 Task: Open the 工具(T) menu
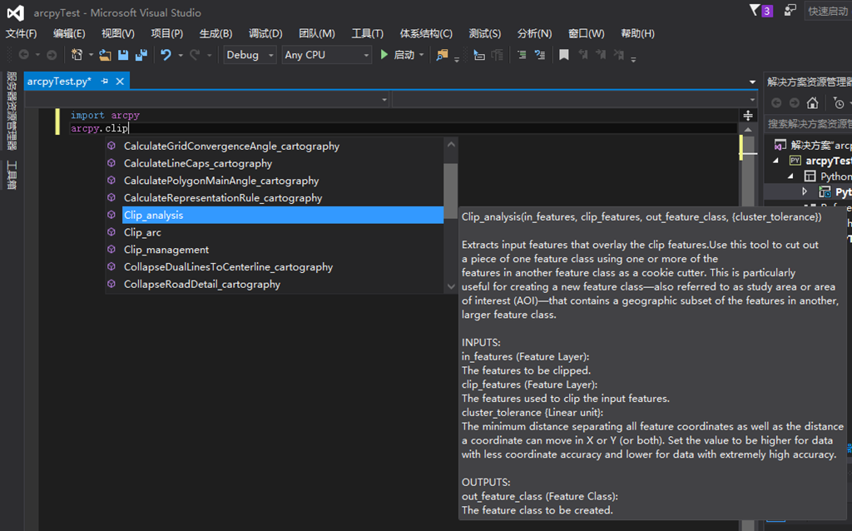367,33
